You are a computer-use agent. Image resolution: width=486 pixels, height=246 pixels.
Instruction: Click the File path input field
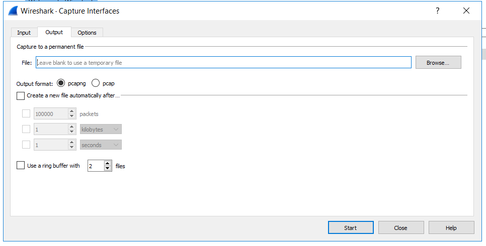(223, 63)
